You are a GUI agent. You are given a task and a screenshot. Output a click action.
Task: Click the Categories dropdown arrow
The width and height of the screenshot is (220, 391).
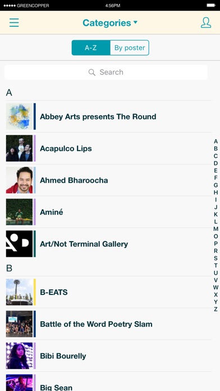tap(135, 22)
